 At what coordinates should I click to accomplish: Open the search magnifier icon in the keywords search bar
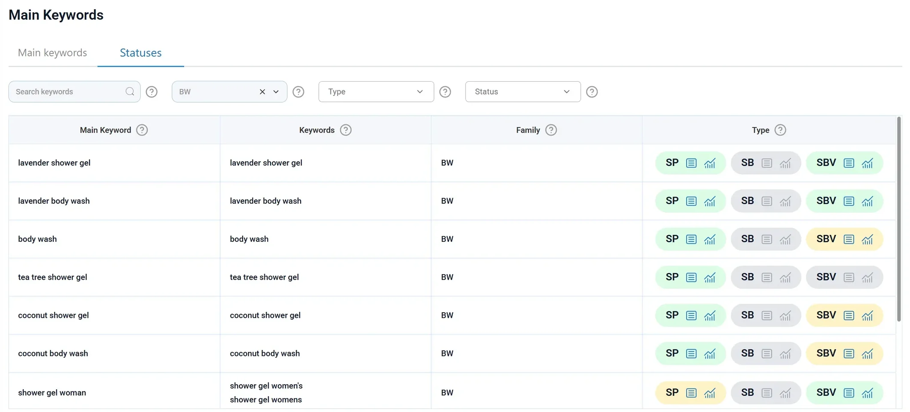point(130,92)
